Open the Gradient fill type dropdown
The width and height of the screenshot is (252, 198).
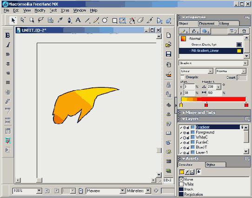click(x=213, y=63)
